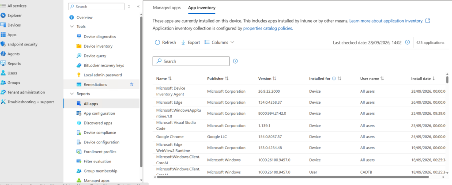The image size is (452, 185).
Task: Collapse the Reports section chevron
Action: (x=72, y=94)
